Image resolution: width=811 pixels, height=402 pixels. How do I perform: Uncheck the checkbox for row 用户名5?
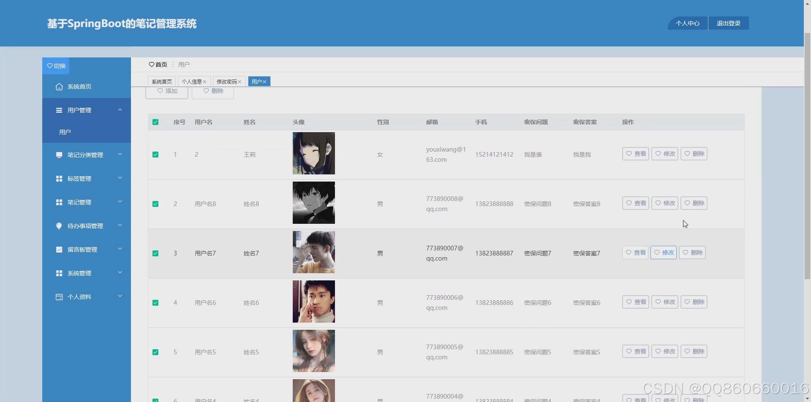(155, 352)
